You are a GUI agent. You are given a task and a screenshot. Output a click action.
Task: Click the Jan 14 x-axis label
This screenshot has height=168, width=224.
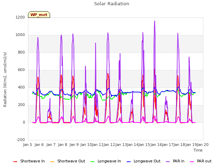133,145
